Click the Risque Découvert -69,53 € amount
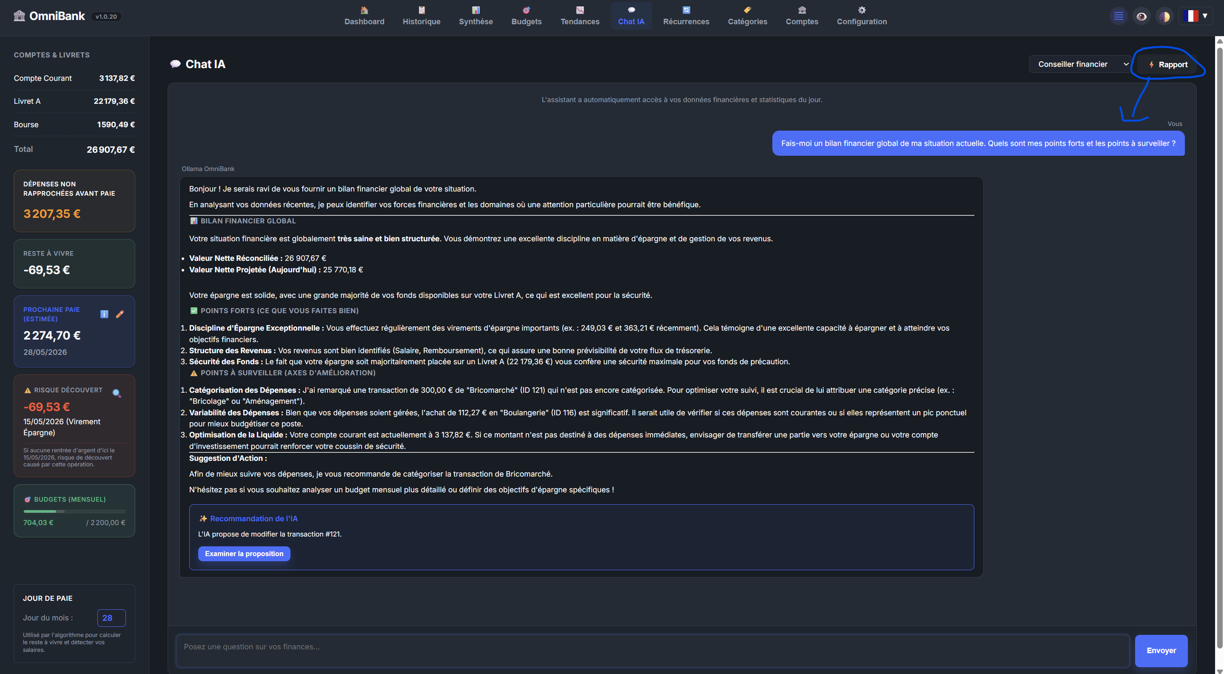 point(46,407)
